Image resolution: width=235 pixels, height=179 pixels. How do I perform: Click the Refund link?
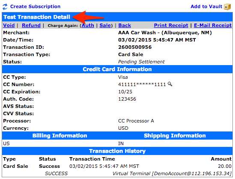tap(31, 25)
